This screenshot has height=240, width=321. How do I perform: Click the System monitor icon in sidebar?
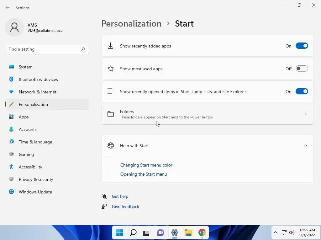click(11, 67)
